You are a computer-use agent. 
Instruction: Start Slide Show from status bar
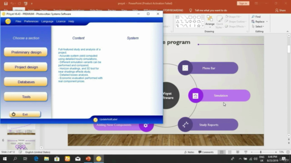[x=246, y=152]
